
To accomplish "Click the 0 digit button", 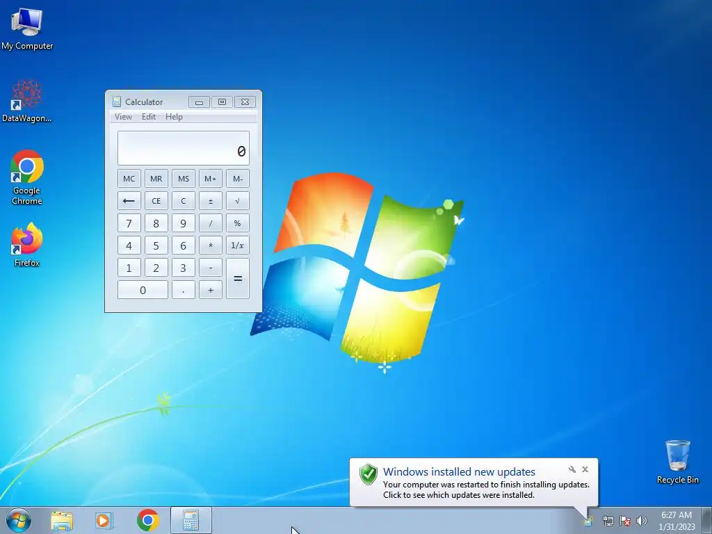I will [143, 290].
